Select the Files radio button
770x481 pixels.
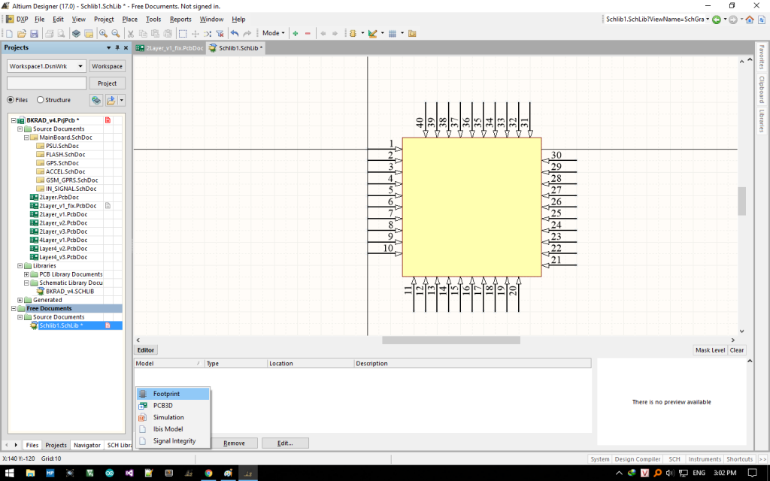click(x=11, y=100)
